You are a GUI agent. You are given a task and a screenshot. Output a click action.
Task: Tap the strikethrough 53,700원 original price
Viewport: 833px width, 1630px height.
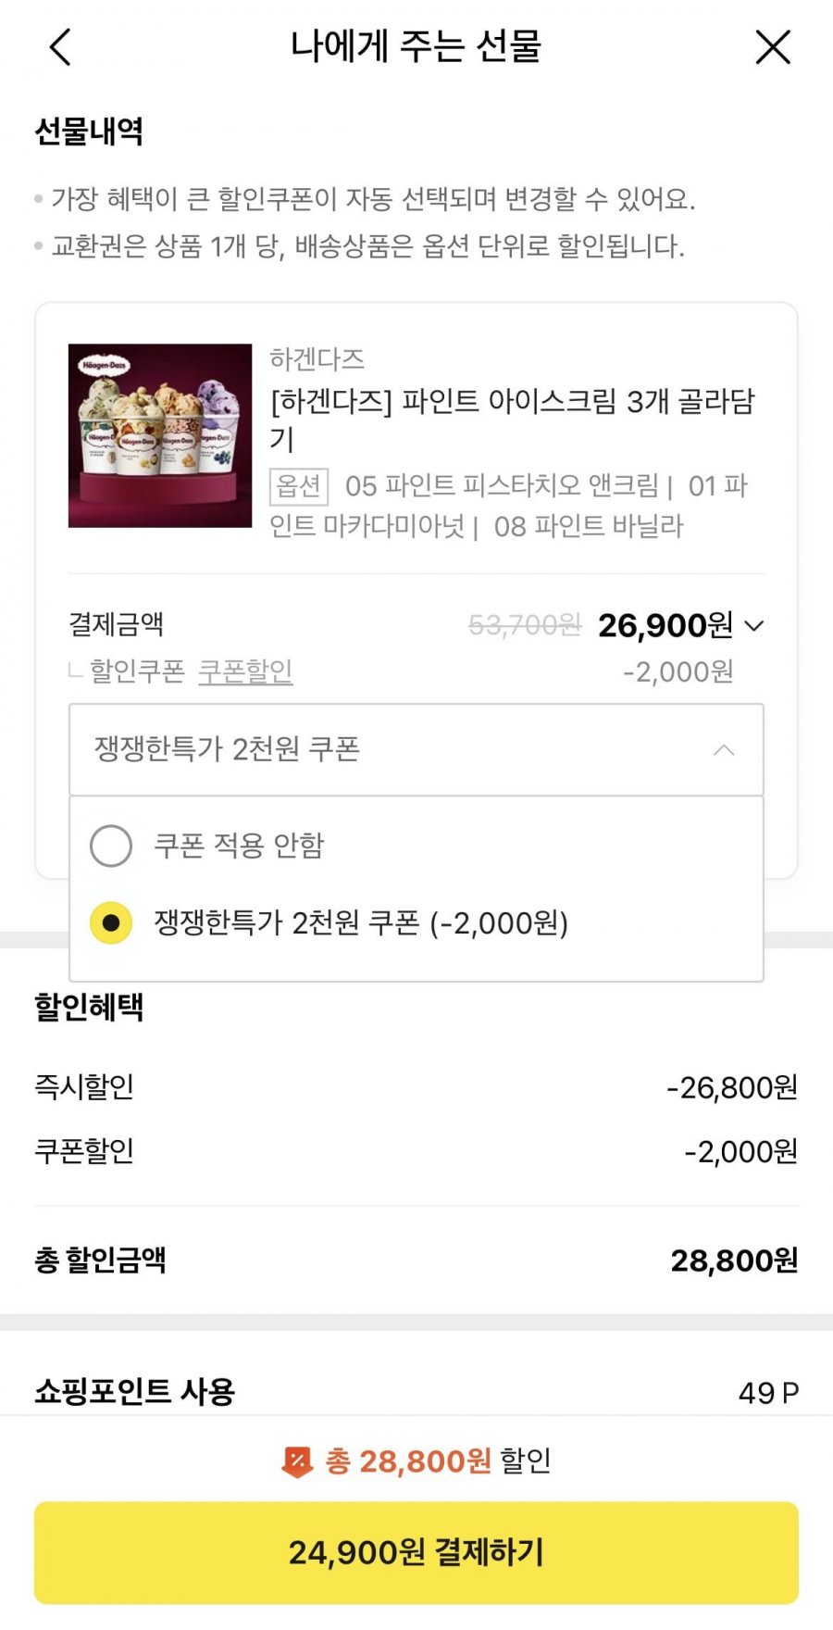coord(525,626)
